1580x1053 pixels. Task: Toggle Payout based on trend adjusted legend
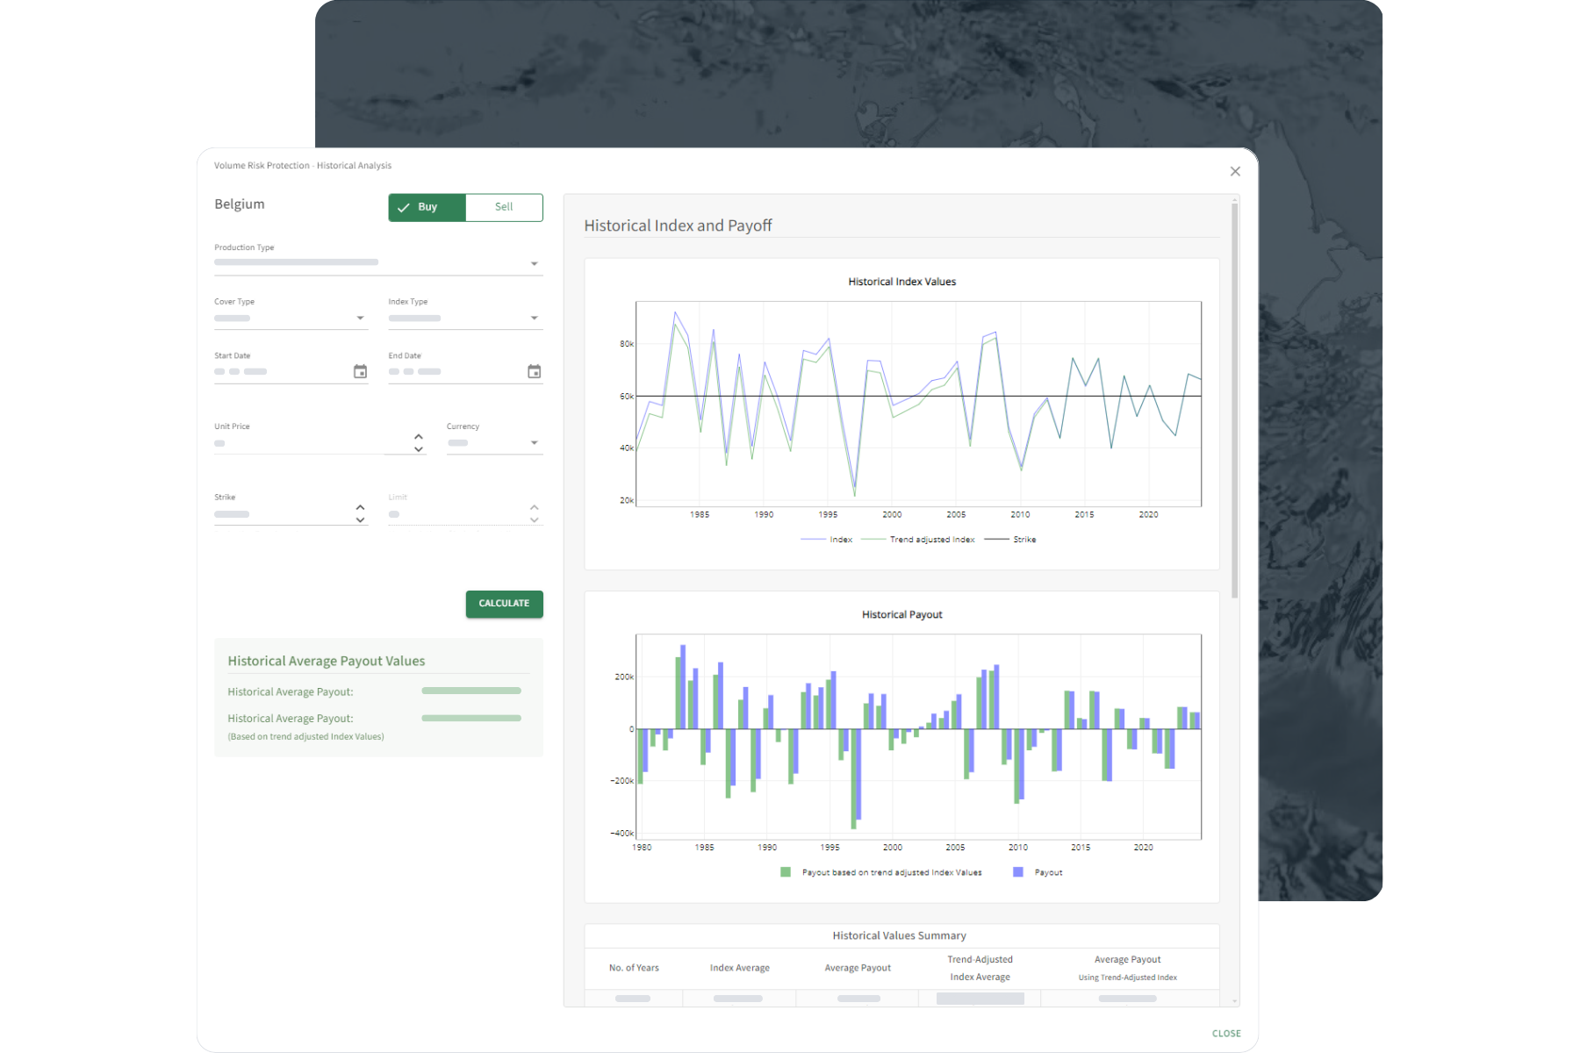pyautogui.click(x=881, y=872)
